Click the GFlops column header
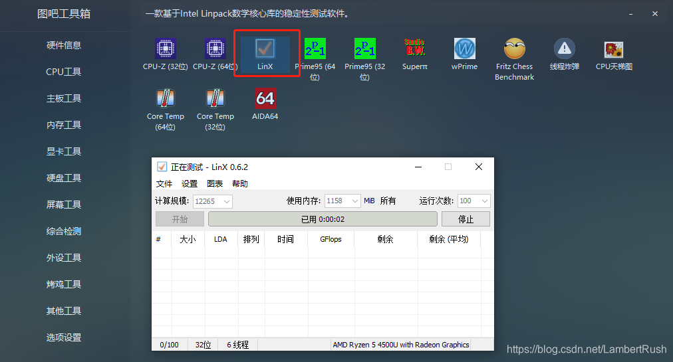 point(331,239)
